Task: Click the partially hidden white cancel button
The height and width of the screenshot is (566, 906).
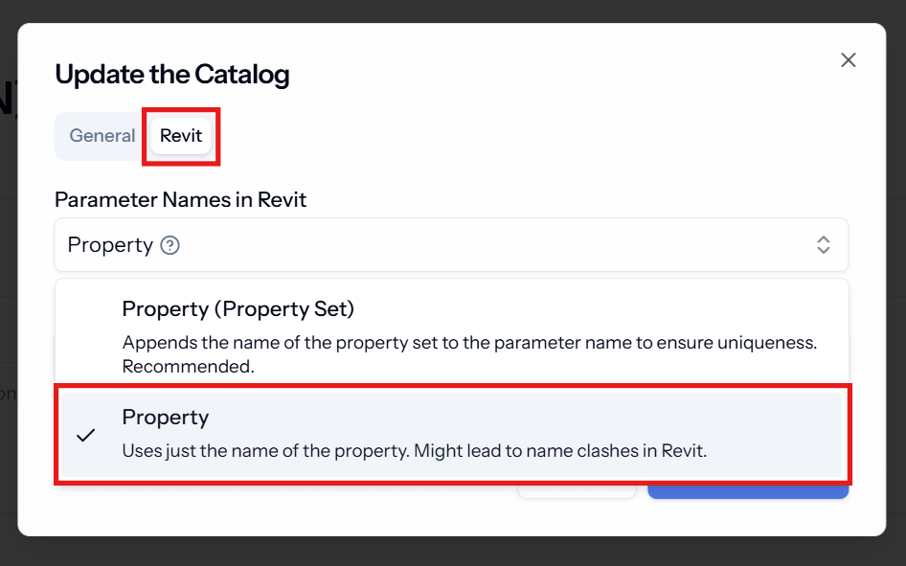Action: [x=577, y=492]
